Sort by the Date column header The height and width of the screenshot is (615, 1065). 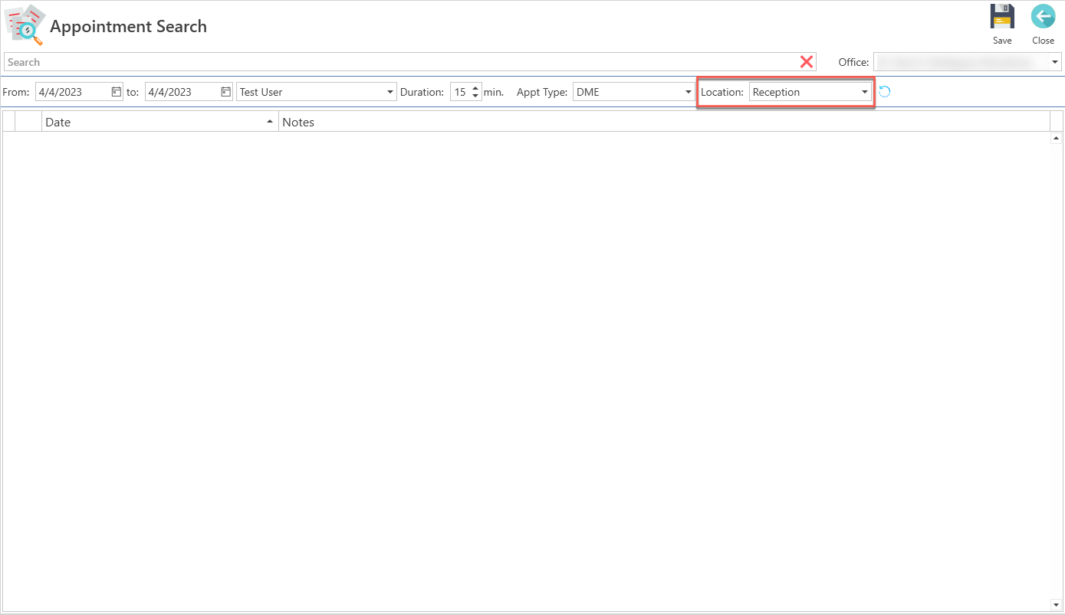(159, 122)
